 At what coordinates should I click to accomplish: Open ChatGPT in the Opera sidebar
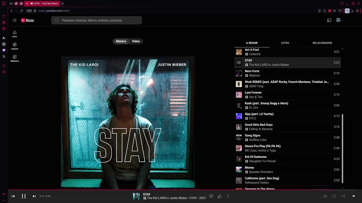click(x=4, y=44)
